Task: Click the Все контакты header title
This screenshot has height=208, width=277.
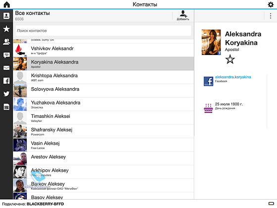Action: point(32,13)
